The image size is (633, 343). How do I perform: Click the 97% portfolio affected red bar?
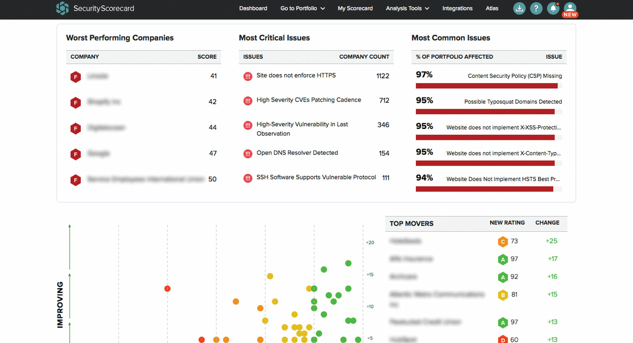pos(486,86)
